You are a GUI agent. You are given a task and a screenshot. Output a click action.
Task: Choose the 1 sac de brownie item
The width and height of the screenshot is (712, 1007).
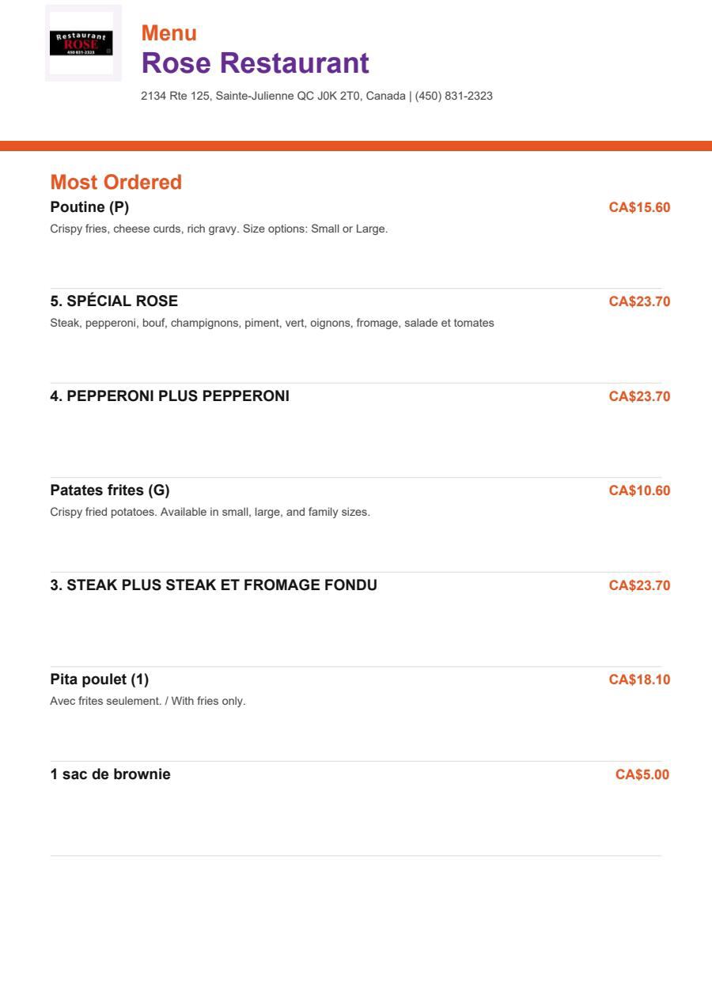pyautogui.click(x=110, y=774)
